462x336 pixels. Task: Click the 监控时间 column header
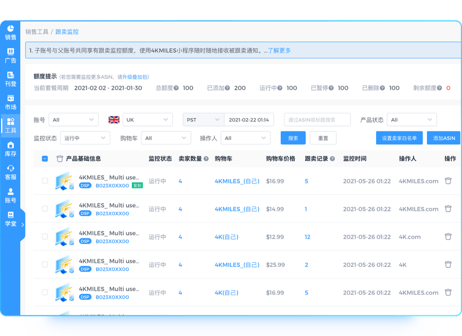coord(355,159)
